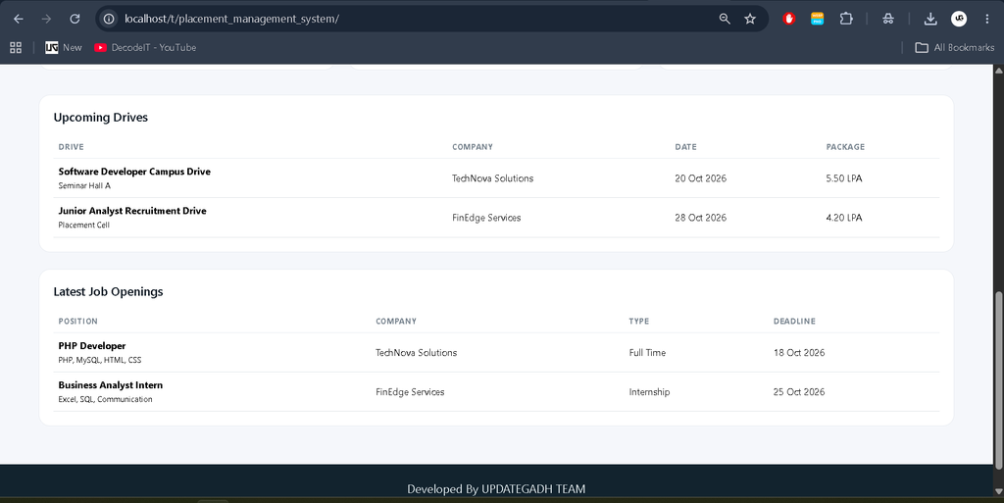Click Placement Cell venue text
Screen dimensions: 1004x503
(x=84, y=225)
